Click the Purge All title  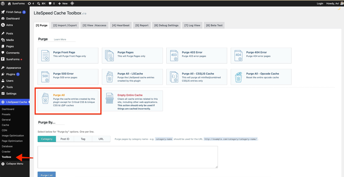coord(59,95)
